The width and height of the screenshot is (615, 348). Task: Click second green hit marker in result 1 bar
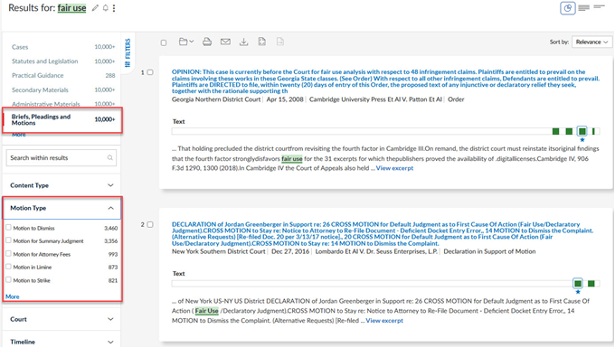tap(569, 131)
